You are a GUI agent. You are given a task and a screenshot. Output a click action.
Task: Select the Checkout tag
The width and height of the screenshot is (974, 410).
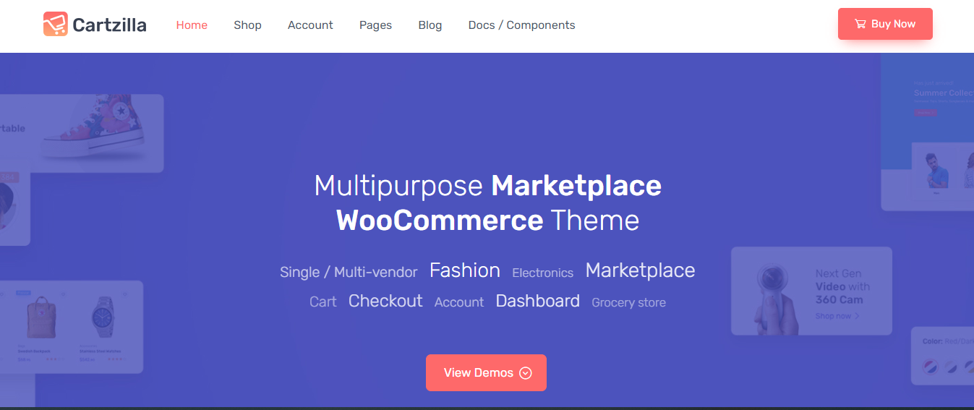[x=385, y=301]
